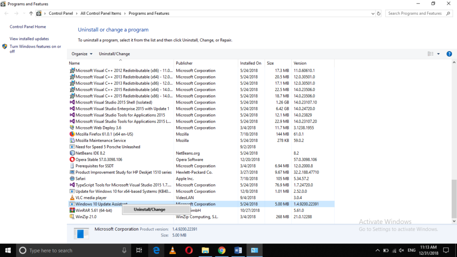Go to All Control Panel Items breadcrumb
The height and width of the screenshot is (257, 457).
(100, 13)
